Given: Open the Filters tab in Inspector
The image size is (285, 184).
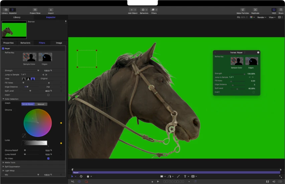Looking at the screenshot, I should click(42, 43).
